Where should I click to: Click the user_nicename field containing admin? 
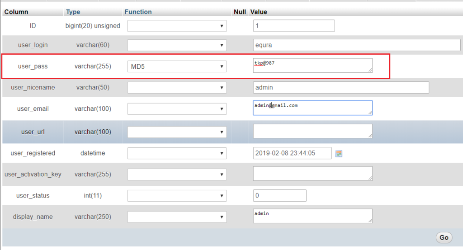click(341, 87)
